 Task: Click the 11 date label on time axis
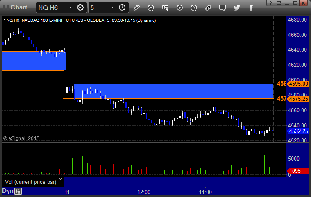(67, 192)
